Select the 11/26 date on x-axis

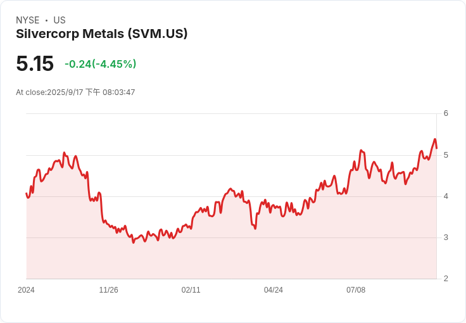108,290
